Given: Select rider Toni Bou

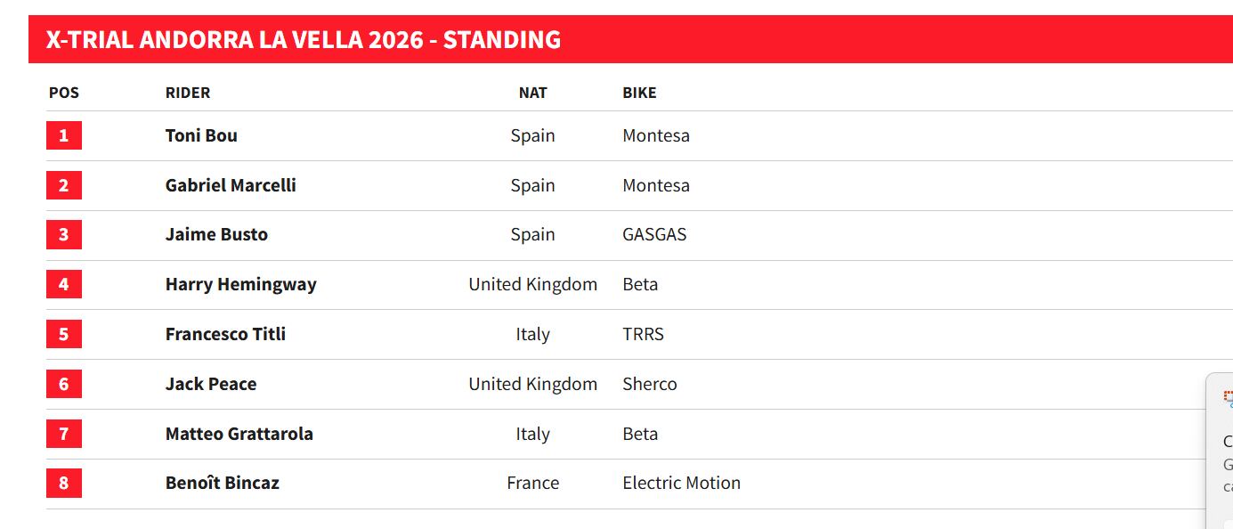Looking at the screenshot, I should 201,136.
